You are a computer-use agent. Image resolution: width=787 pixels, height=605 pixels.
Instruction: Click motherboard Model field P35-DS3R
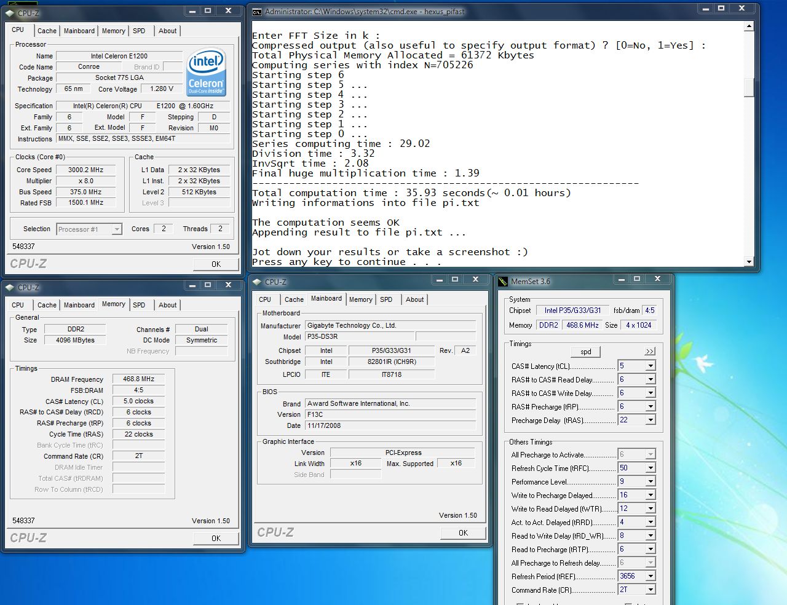[360, 336]
